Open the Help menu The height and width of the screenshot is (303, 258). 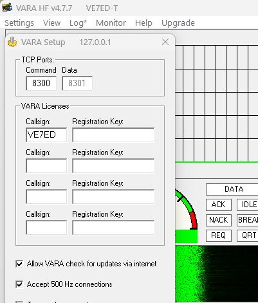(x=143, y=23)
